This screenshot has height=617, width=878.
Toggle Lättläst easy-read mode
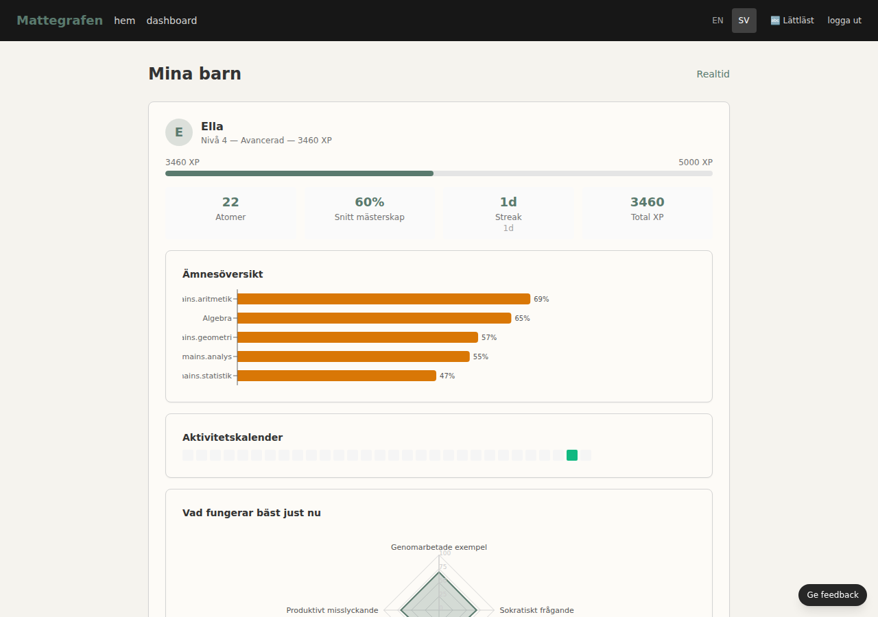point(792,21)
